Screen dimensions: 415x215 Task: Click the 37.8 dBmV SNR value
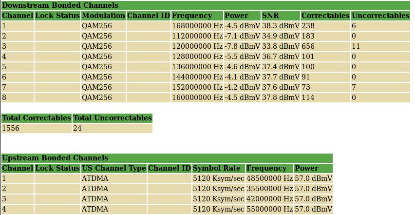coord(281,98)
